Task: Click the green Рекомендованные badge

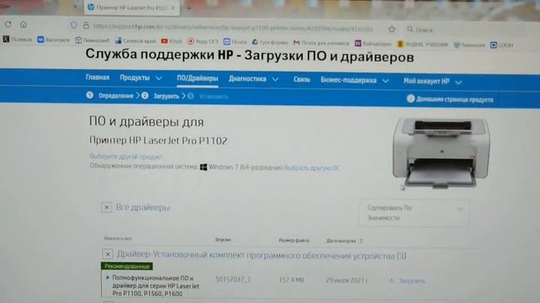Action: tap(127, 266)
